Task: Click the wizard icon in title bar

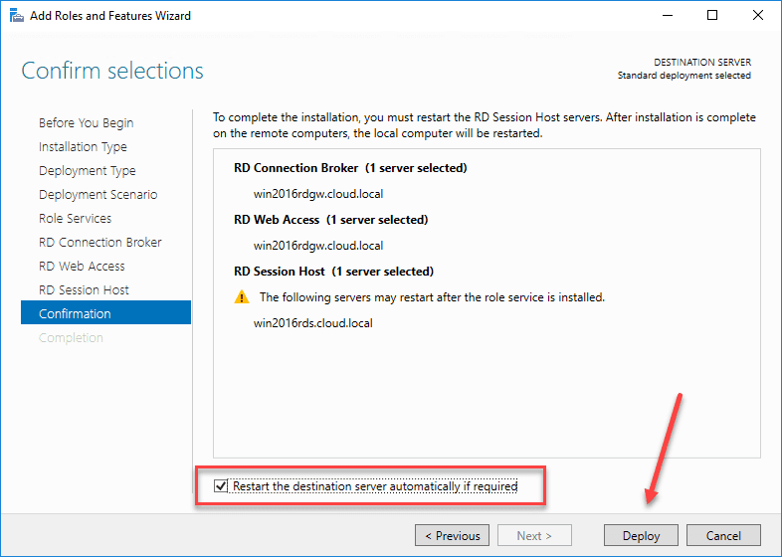Action: point(15,16)
